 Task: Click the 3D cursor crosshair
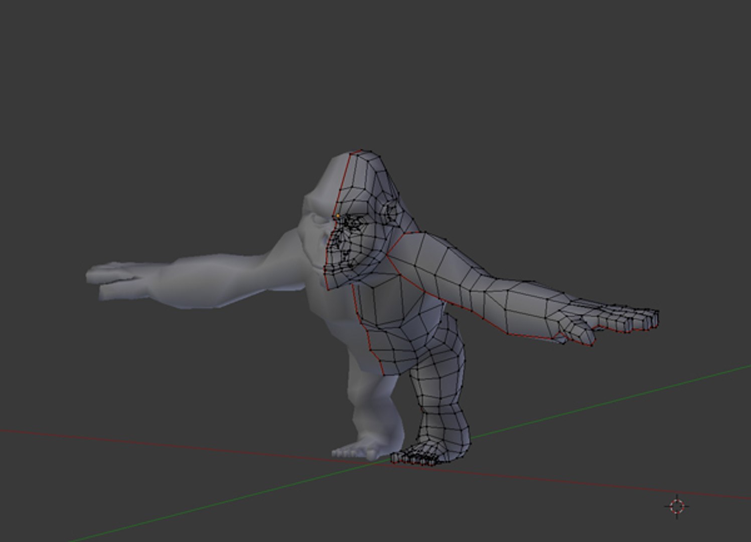point(677,506)
